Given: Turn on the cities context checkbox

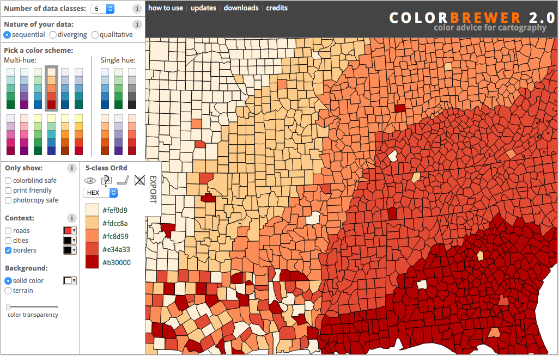Looking at the screenshot, I should (x=8, y=241).
